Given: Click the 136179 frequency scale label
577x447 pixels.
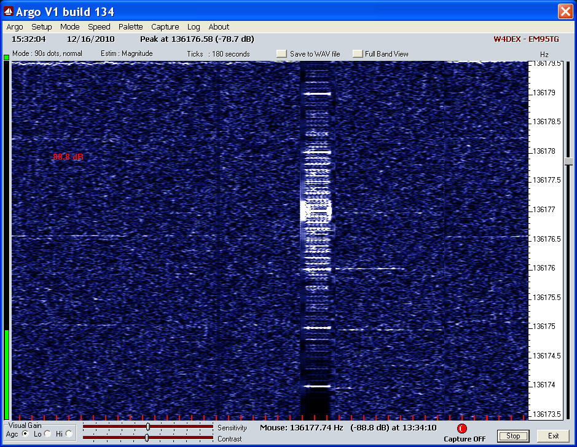Looking at the screenshot, I should (x=544, y=92).
